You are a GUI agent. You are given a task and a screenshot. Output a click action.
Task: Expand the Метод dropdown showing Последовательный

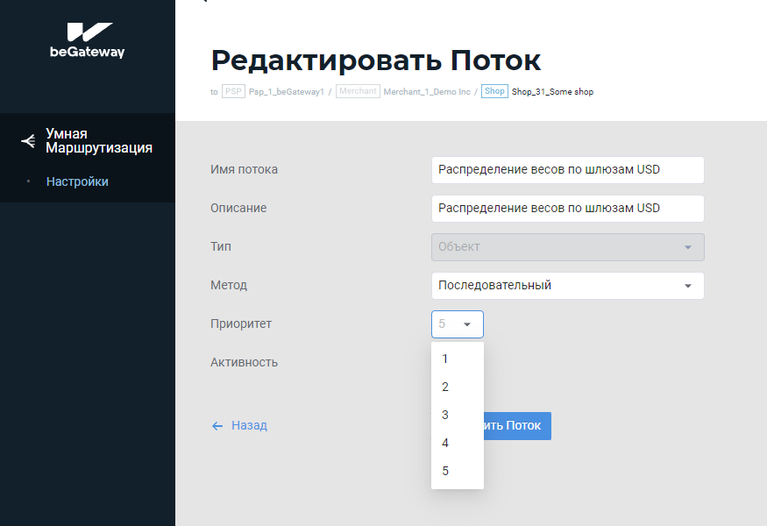(567, 286)
